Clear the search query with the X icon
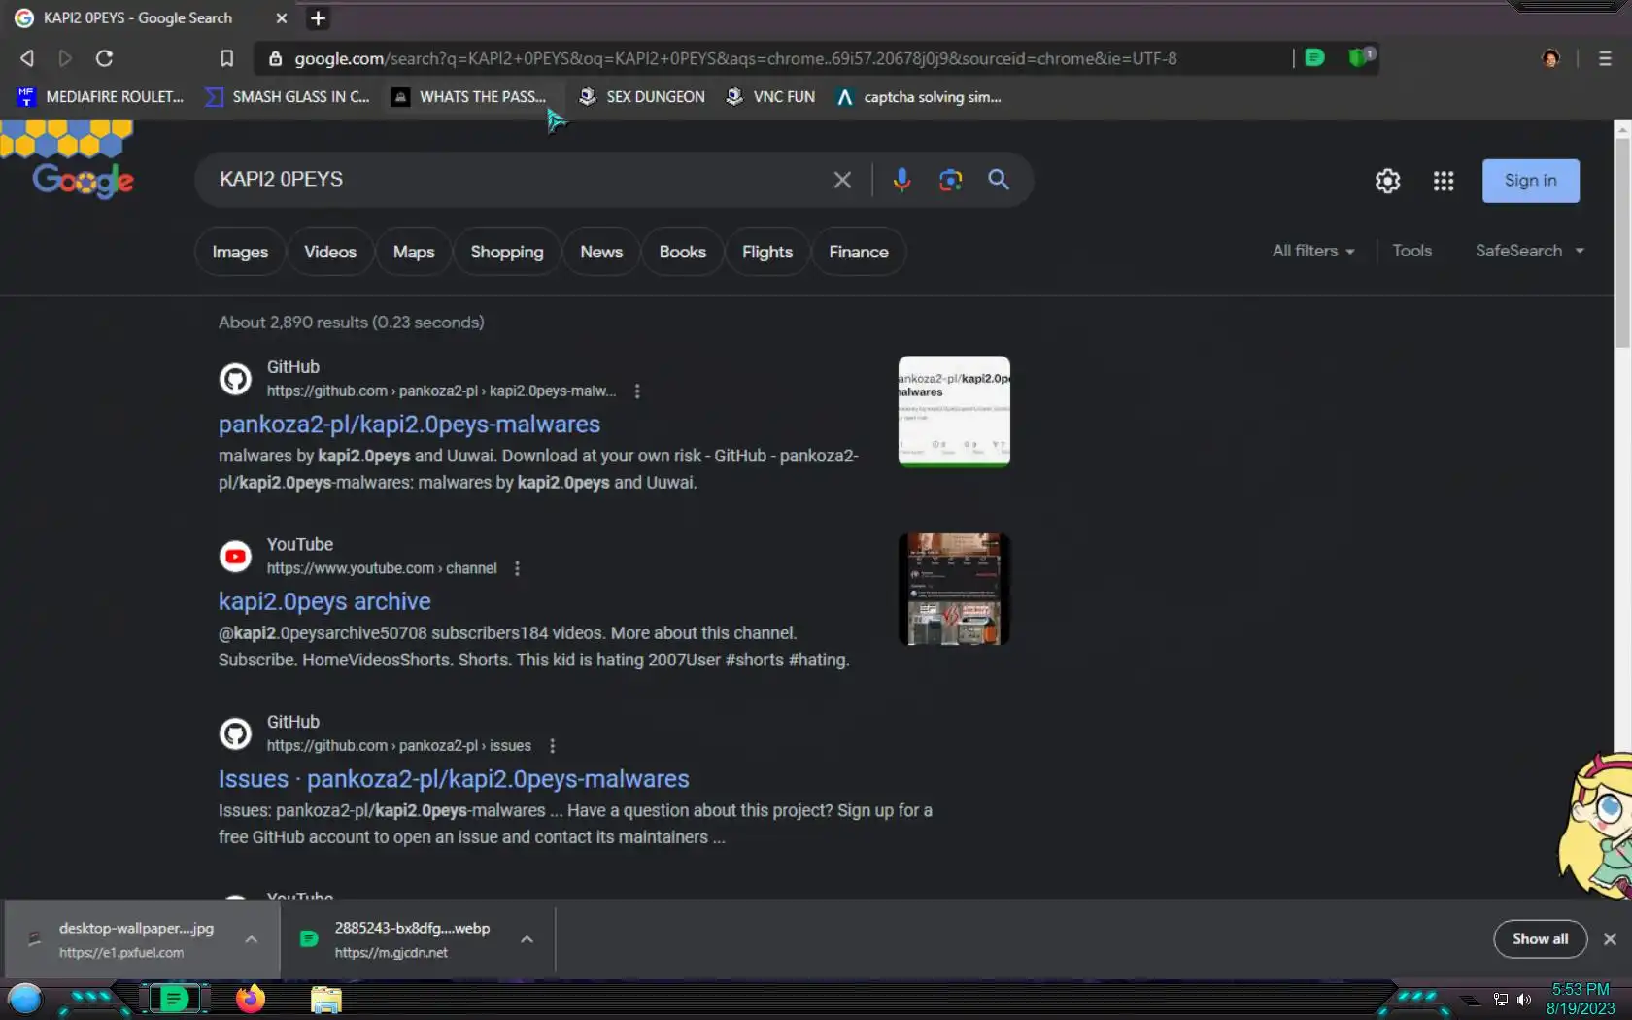 pyautogui.click(x=842, y=180)
